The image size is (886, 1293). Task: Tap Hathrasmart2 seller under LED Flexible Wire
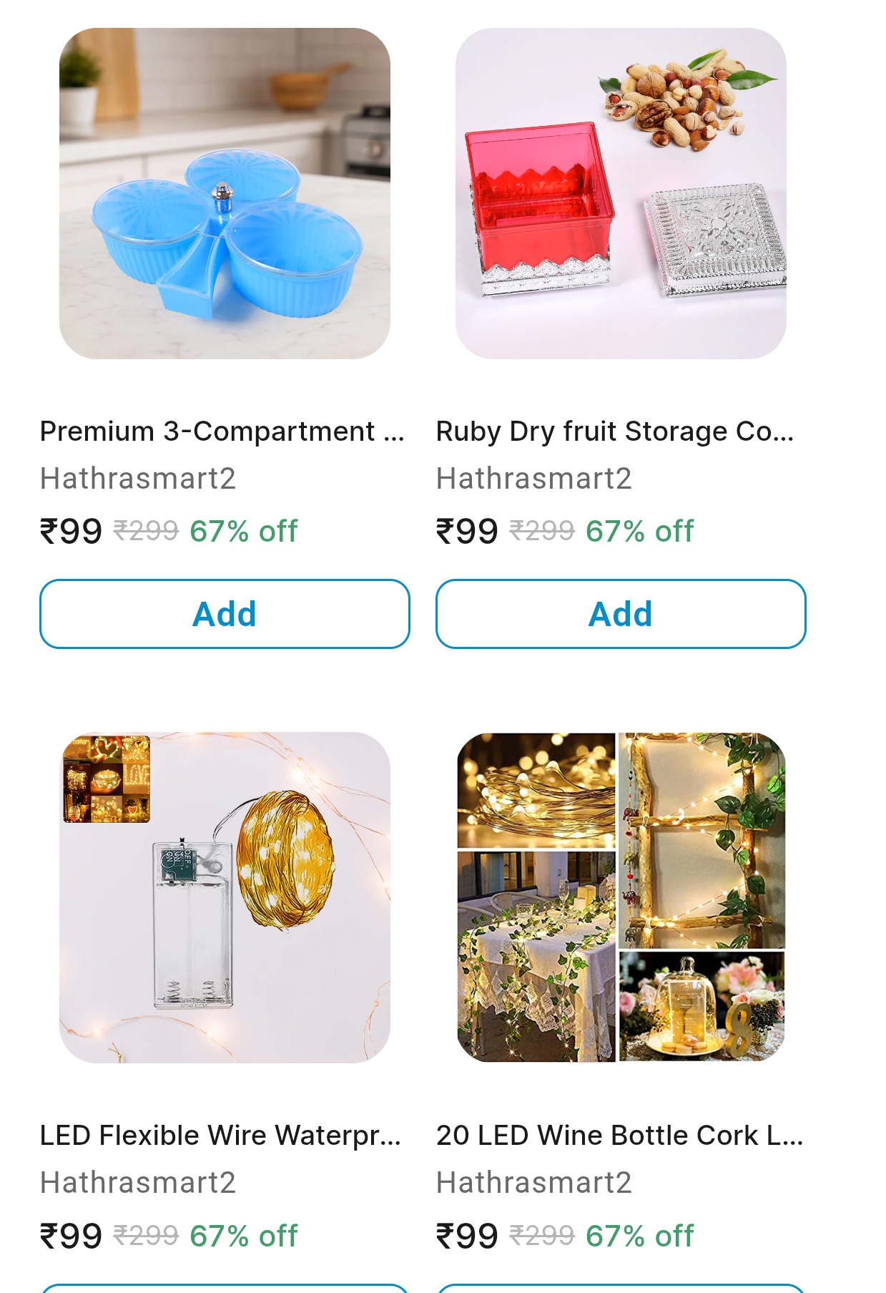coord(138,1183)
